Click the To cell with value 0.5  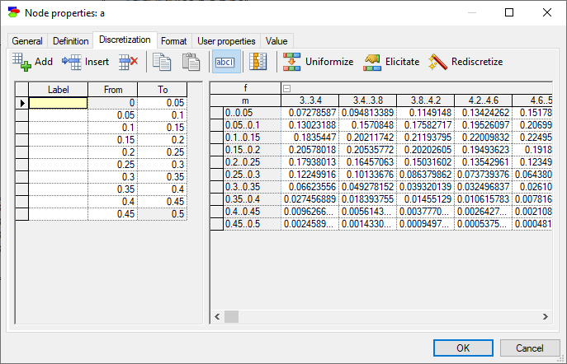163,214
